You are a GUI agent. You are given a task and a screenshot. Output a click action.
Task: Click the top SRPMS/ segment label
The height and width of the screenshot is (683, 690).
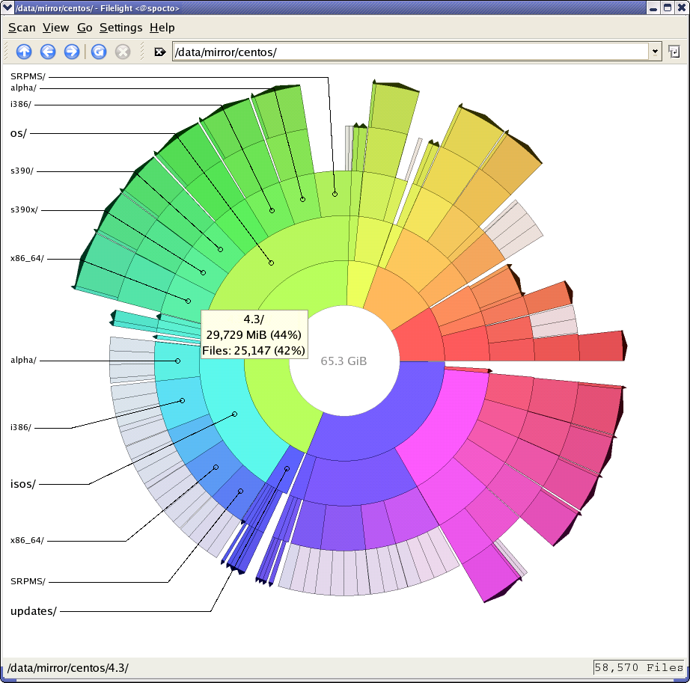click(28, 76)
